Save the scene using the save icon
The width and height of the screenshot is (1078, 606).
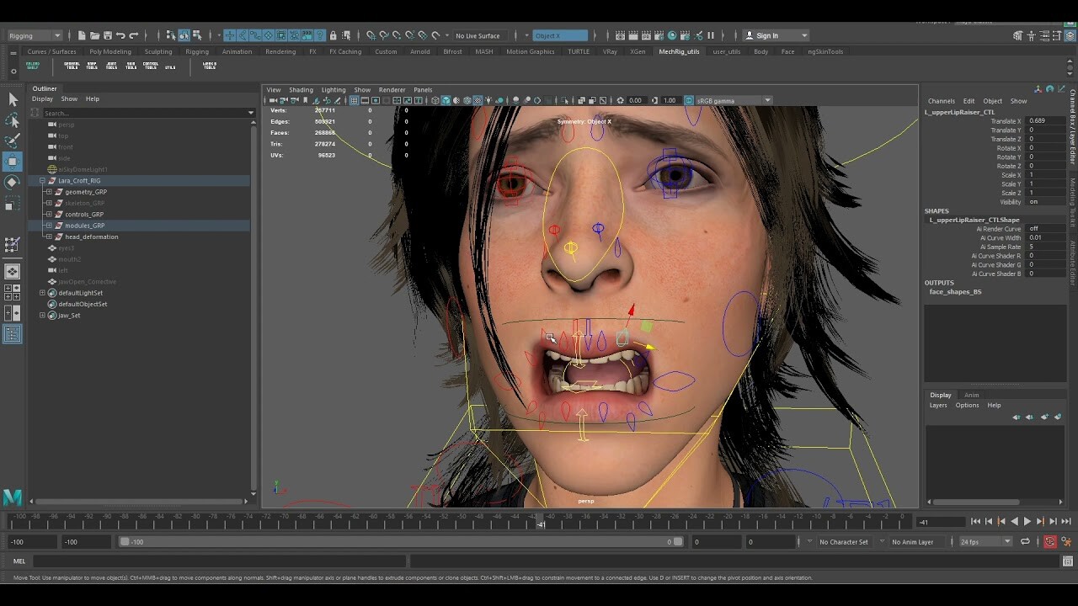tap(109, 35)
